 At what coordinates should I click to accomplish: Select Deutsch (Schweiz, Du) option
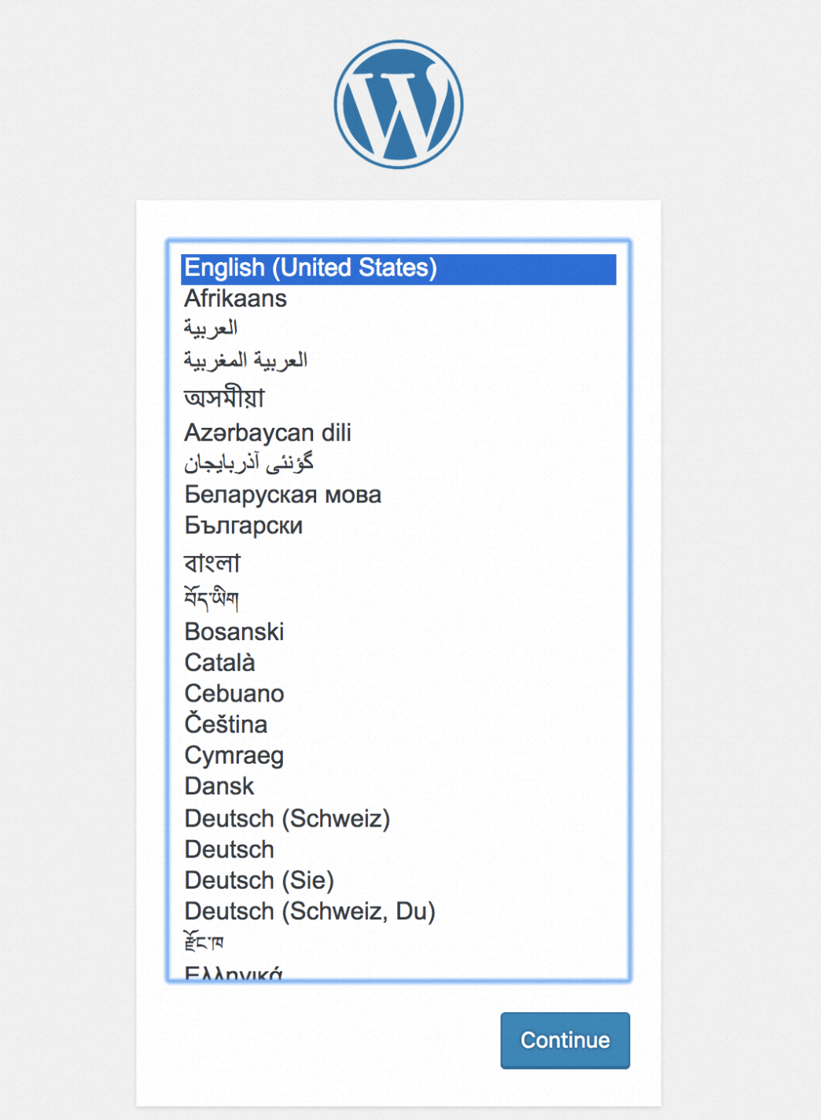point(309,911)
